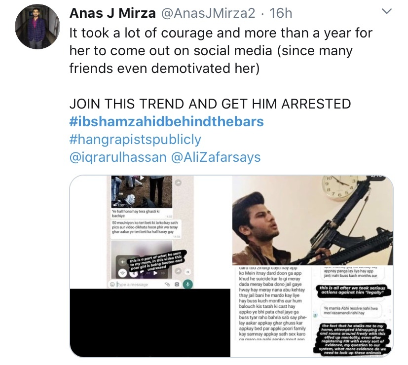Open the text messages screenshot at lower right
This screenshot has height=365, width=408.
click(312, 311)
